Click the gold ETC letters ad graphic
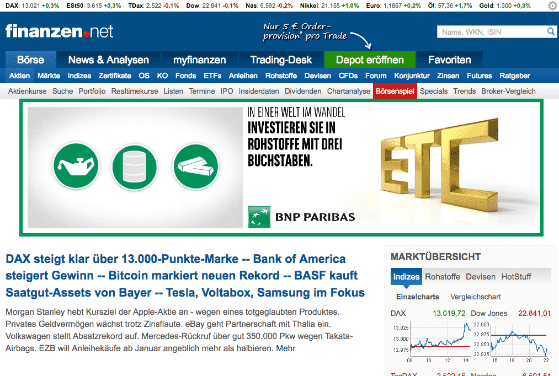Screen dimensions: 559x376 click(439, 166)
